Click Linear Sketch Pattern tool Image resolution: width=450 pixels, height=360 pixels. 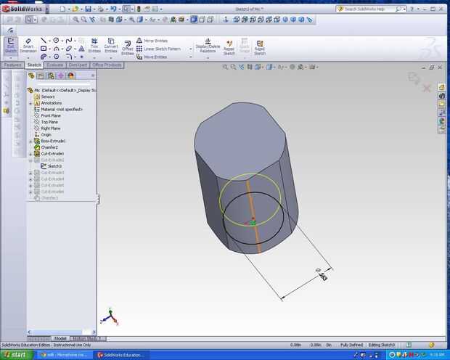pos(162,49)
